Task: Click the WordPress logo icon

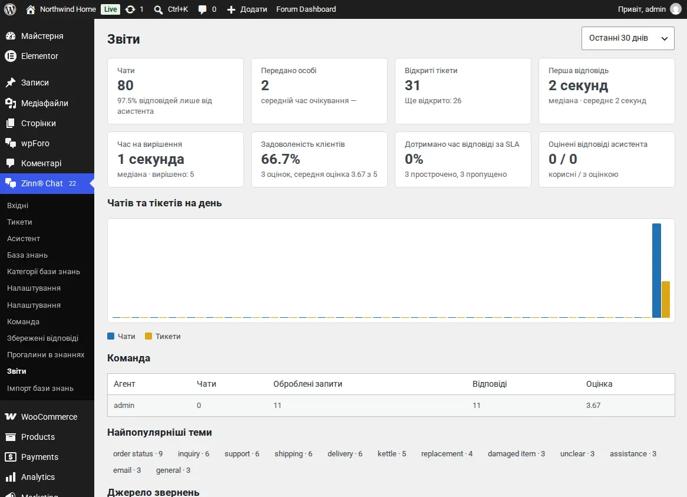Action: (10, 9)
